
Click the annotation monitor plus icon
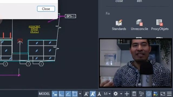(x=127, y=94)
